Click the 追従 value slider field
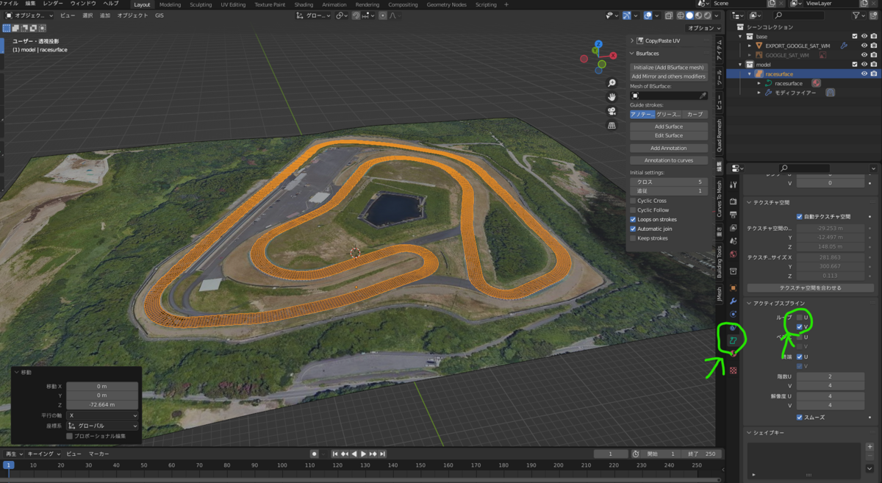This screenshot has width=882, height=483. (x=669, y=191)
